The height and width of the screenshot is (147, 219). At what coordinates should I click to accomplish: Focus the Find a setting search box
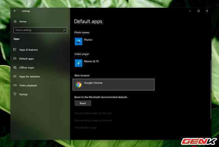click(x=40, y=30)
